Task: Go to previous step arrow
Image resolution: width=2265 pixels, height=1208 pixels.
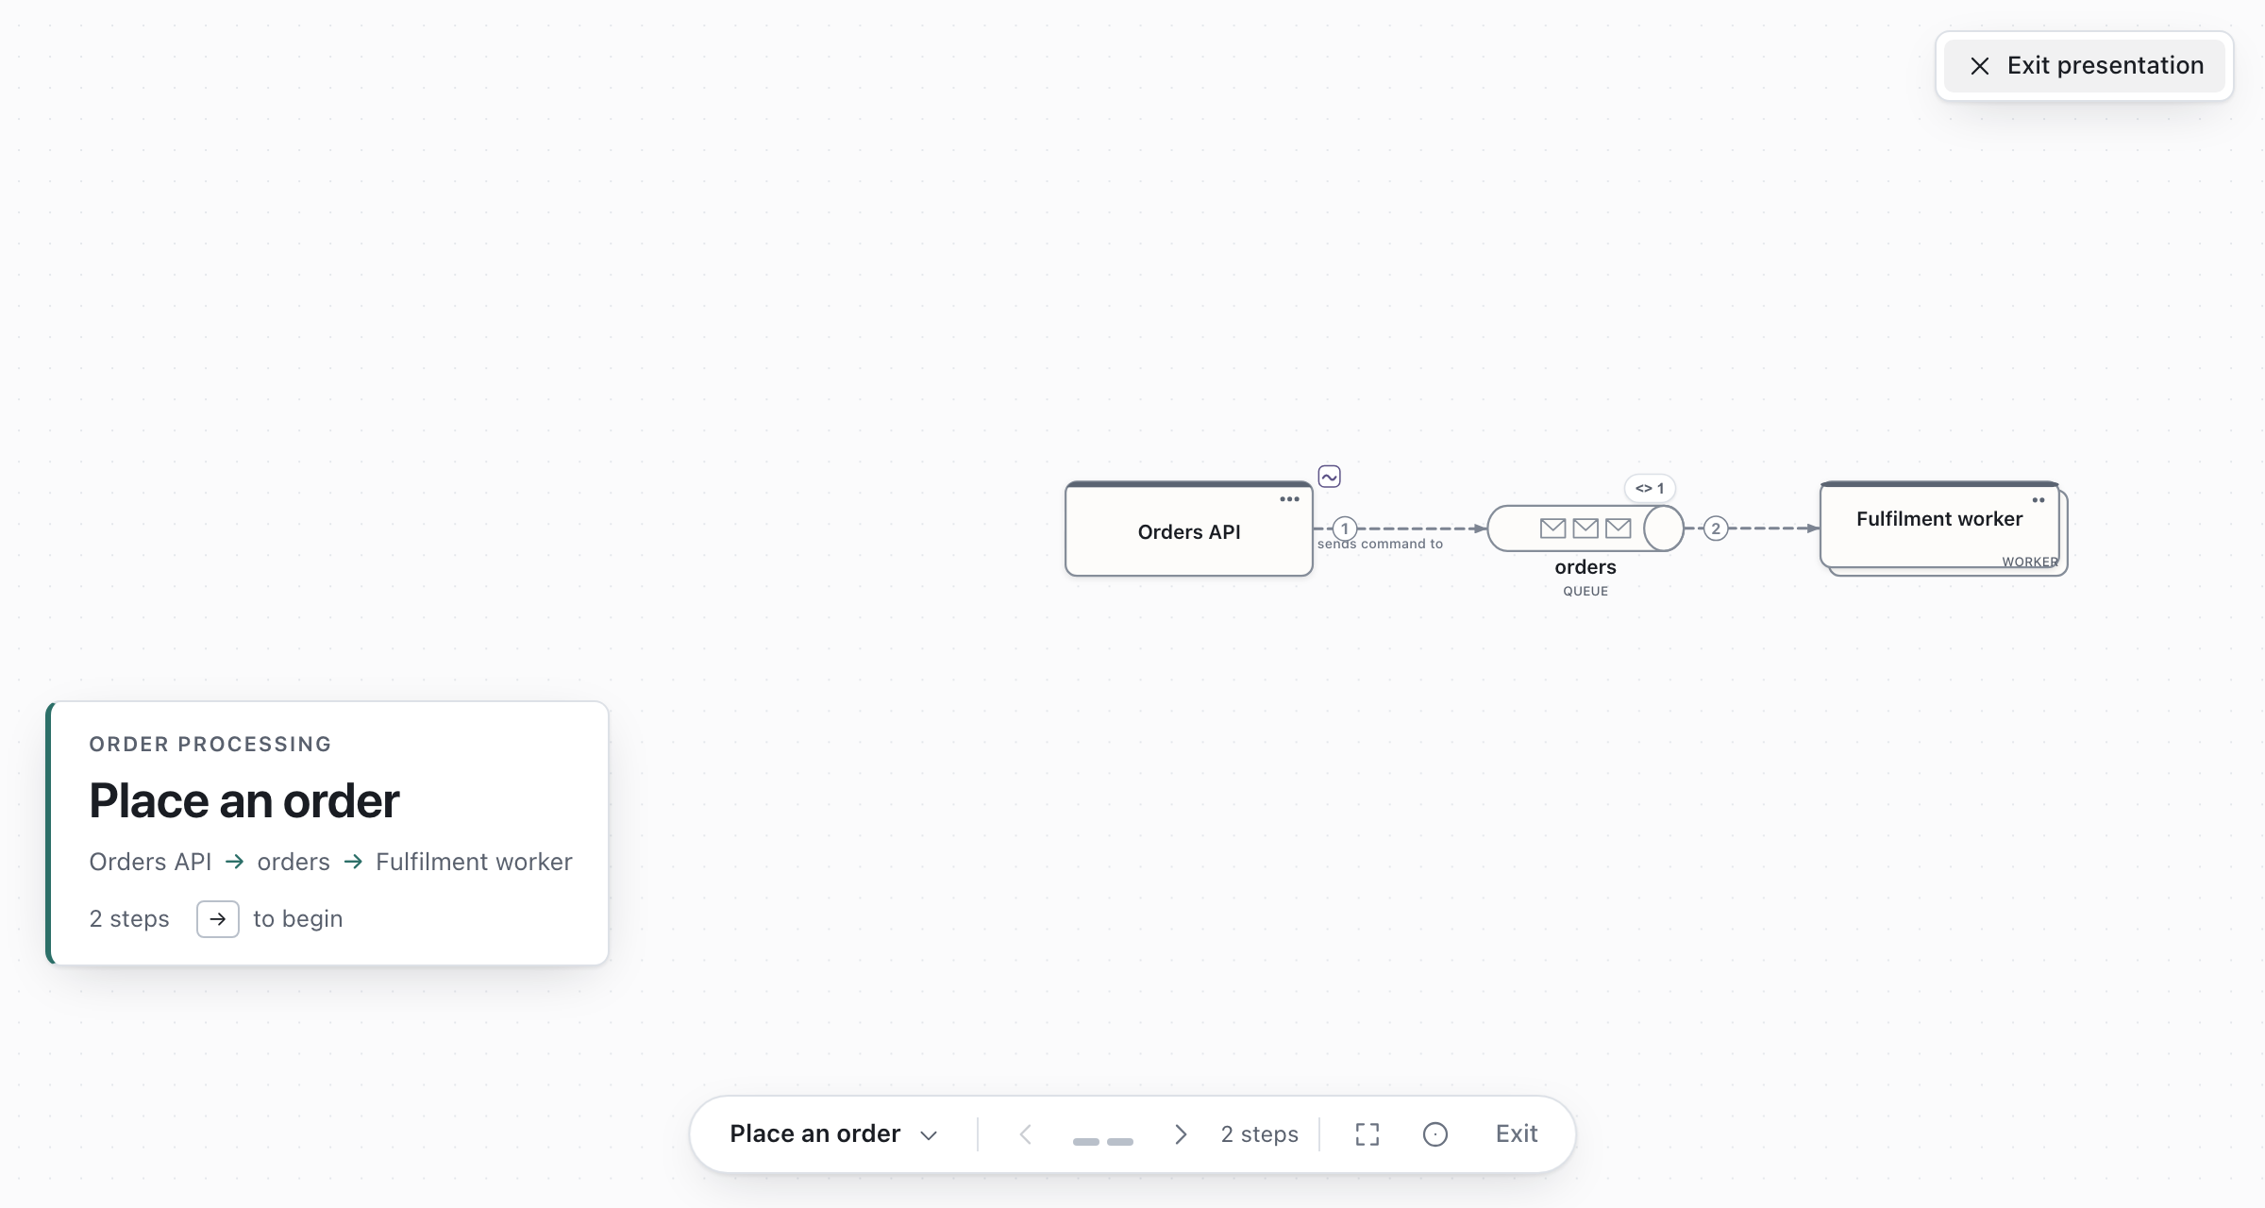Action: click(x=1026, y=1134)
